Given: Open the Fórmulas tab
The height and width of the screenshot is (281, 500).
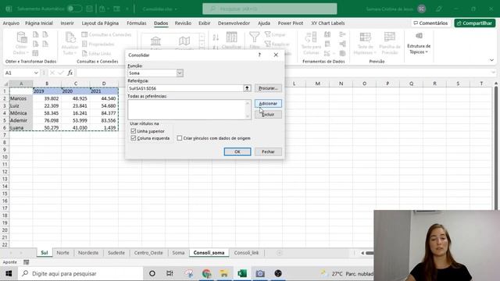Looking at the screenshot, I should [x=137, y=23].
